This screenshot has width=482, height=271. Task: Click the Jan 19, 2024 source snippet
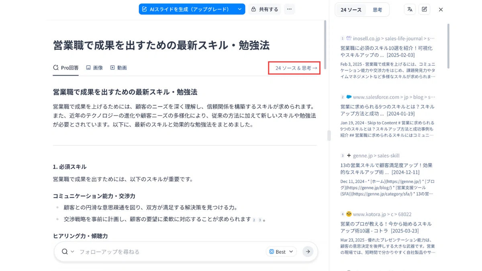pos(388,129)
